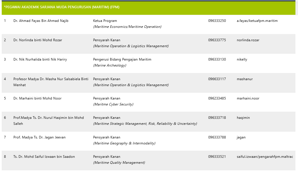The height and width of the screenshot is (172, 298).
Task: Click name Dr. Norlinda binti Mohd Rozar
Action: click(x=38, y=40)
